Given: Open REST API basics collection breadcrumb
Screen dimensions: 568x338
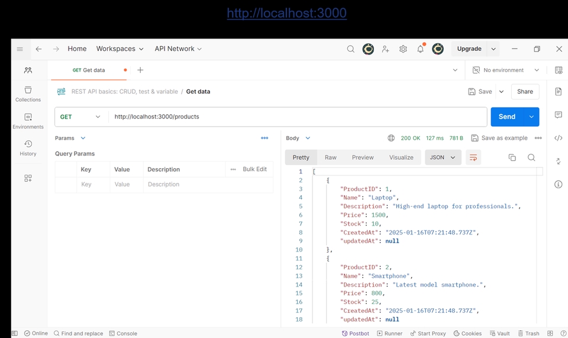Looking at the screenshot, I should (x=125, y=92).
